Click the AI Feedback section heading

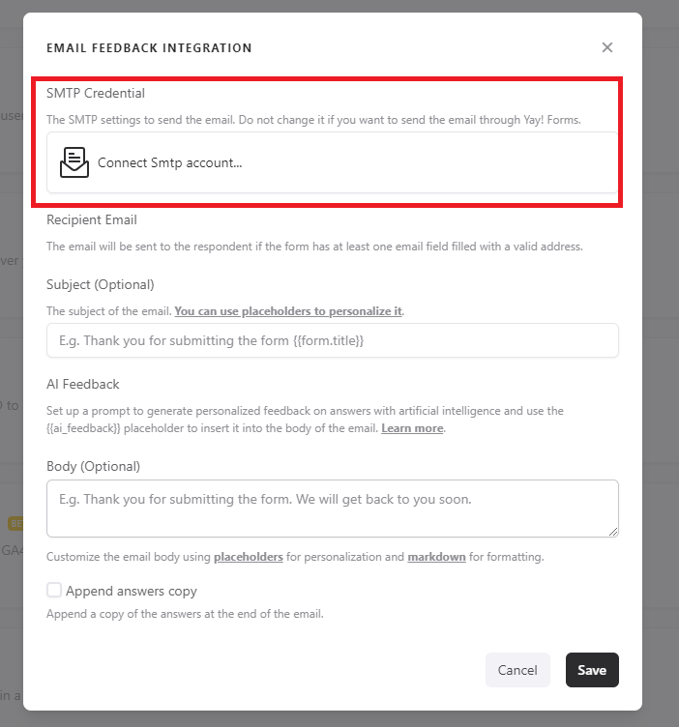(83, 384)
